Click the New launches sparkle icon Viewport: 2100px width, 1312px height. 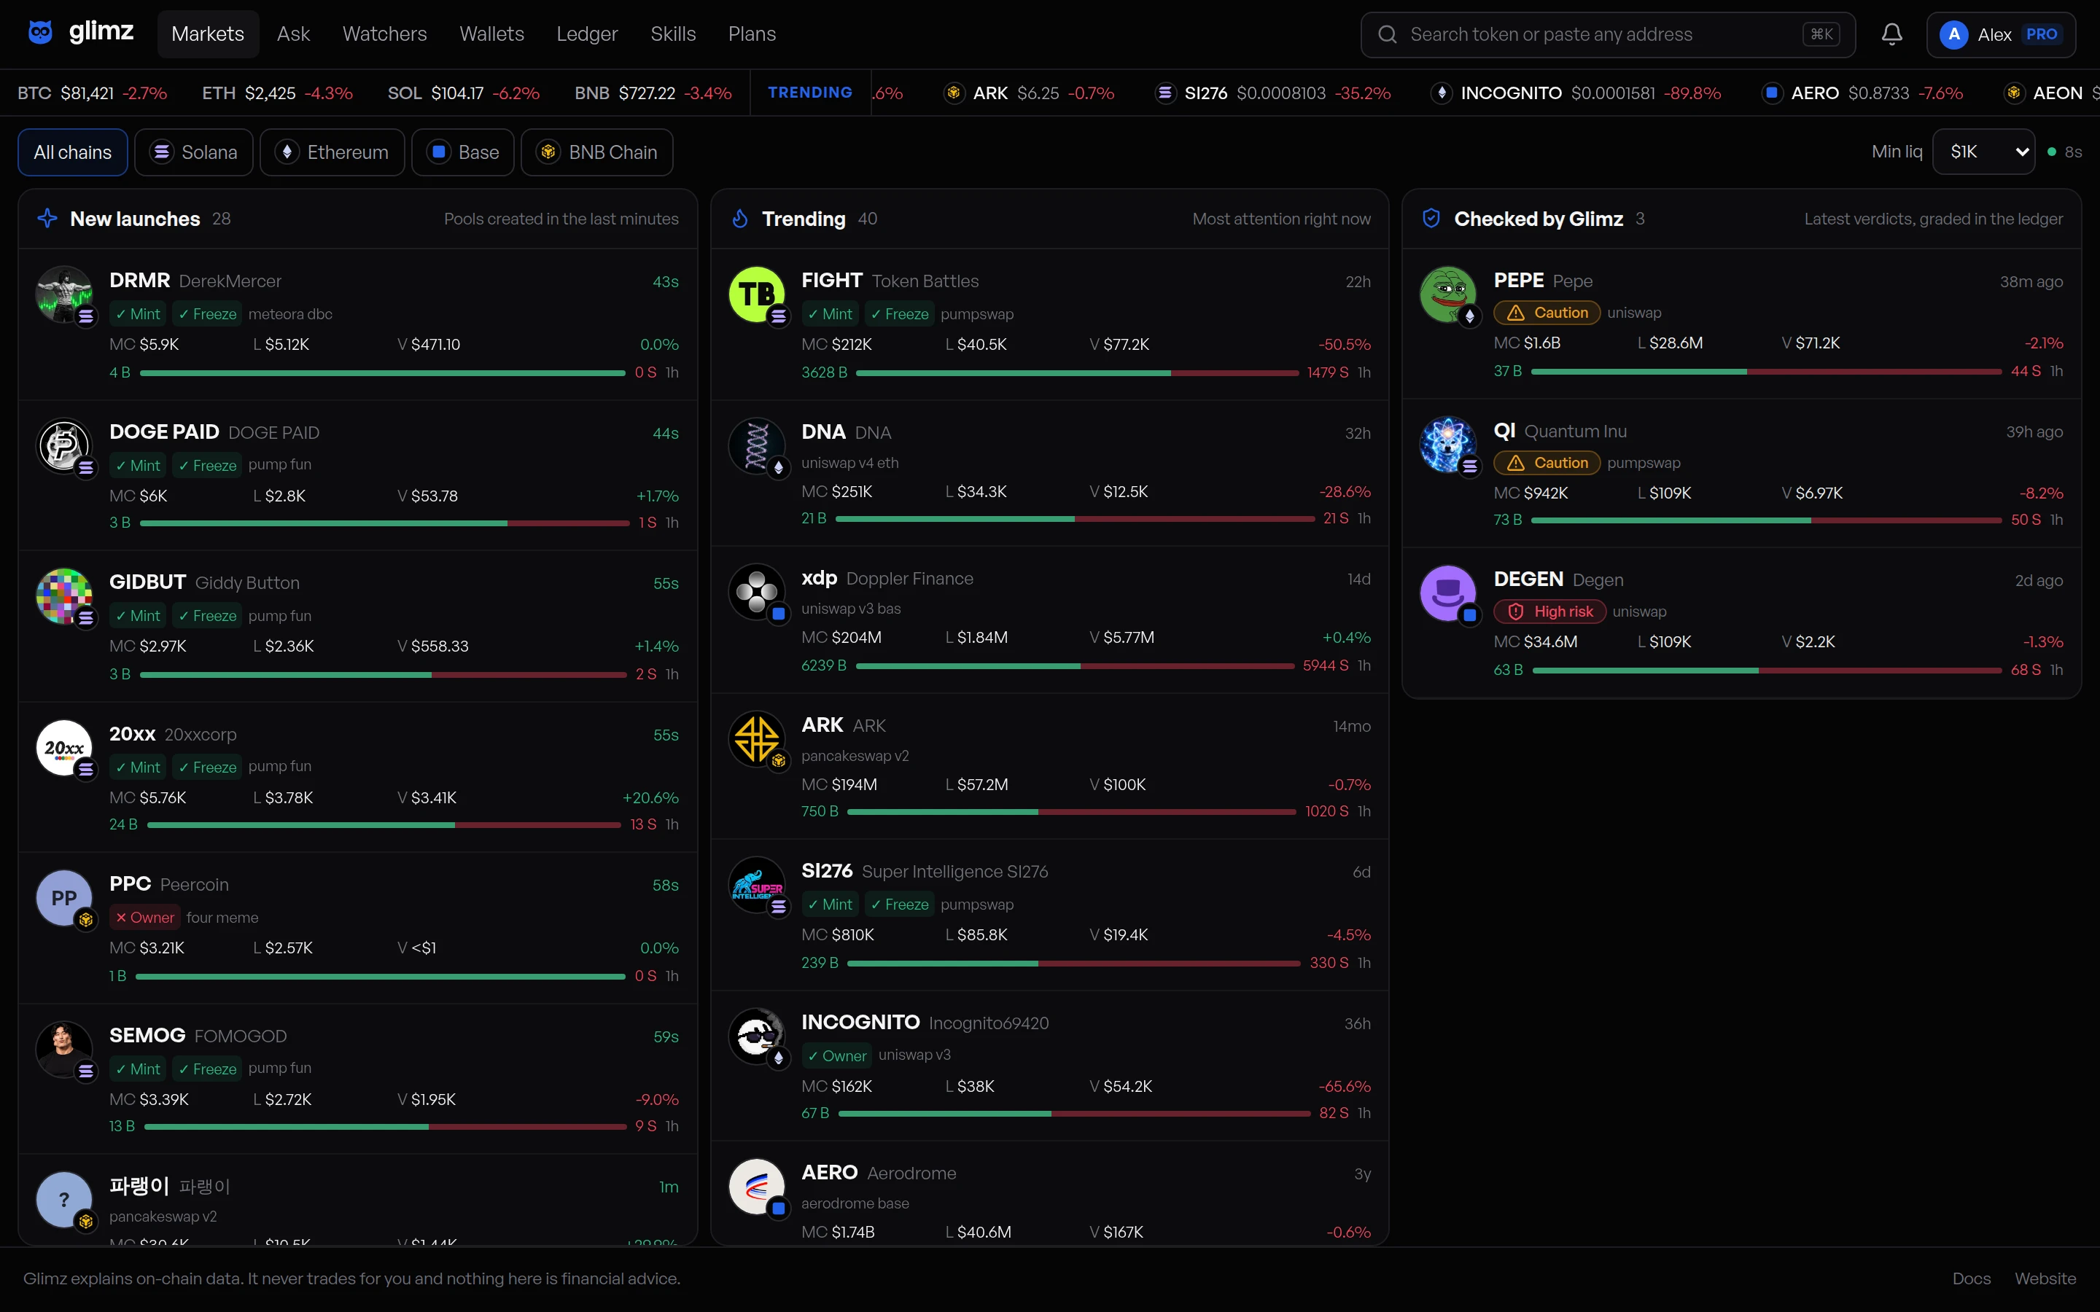coord(47,219)
